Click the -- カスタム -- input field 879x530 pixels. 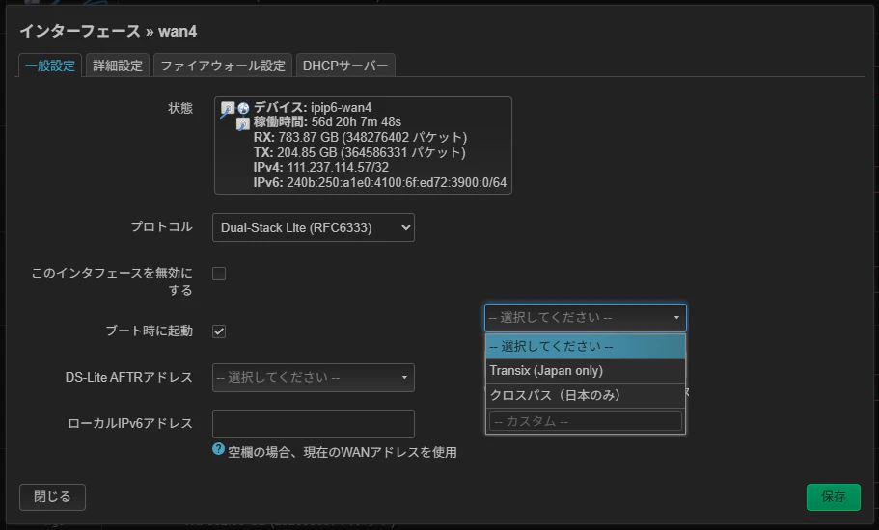click(x=586, y=421)
